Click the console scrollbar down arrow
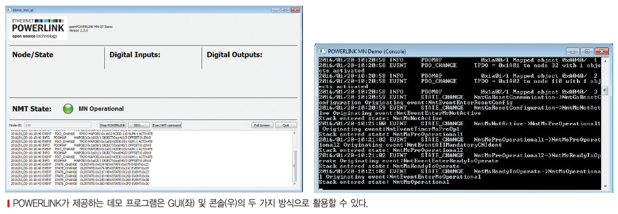Image resolution: width=618 pixels, height=214 pixels. point(606,186)
